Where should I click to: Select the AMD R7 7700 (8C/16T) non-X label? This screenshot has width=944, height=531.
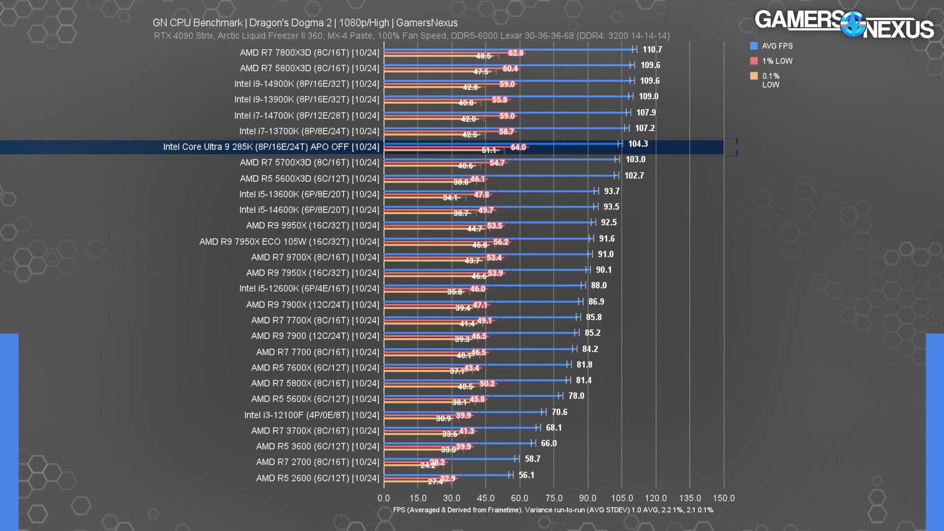click(318, 352)
